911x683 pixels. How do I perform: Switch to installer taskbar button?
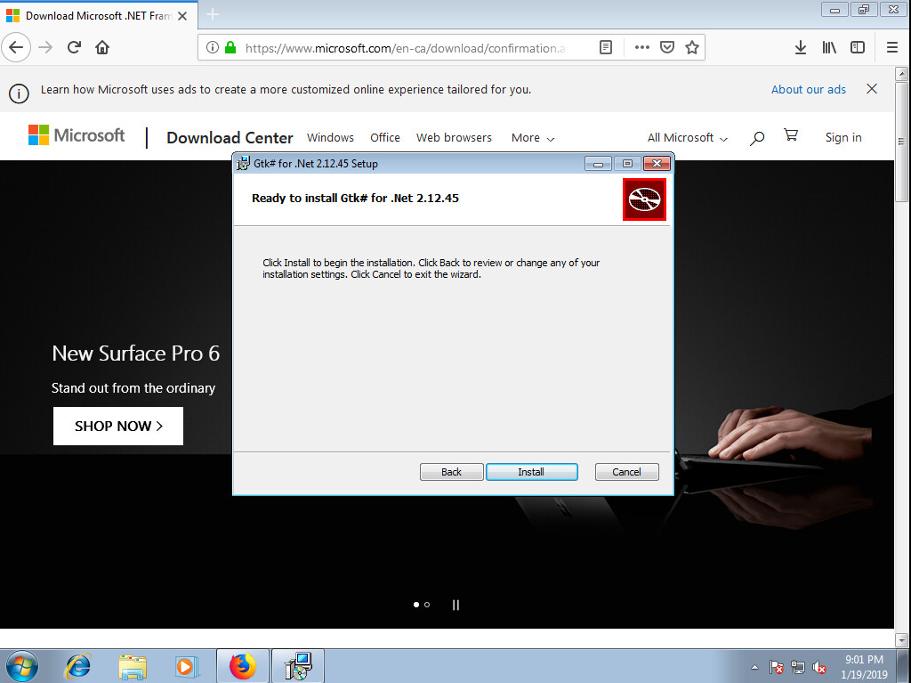click(298, 666)
